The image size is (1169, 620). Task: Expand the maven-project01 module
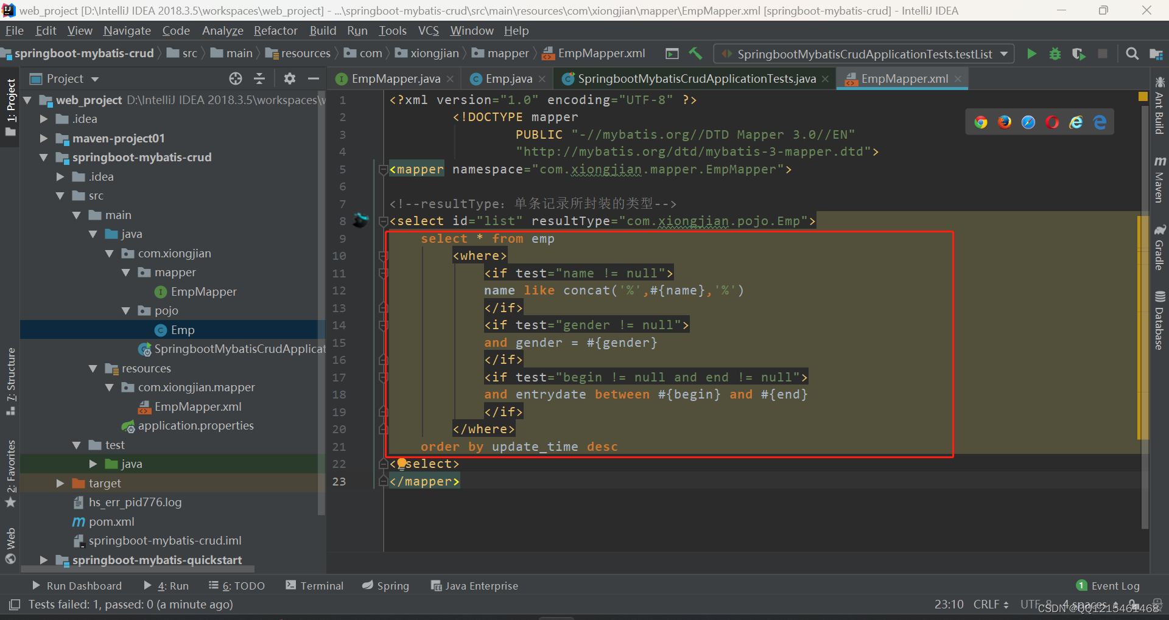[x=44, y=138]
